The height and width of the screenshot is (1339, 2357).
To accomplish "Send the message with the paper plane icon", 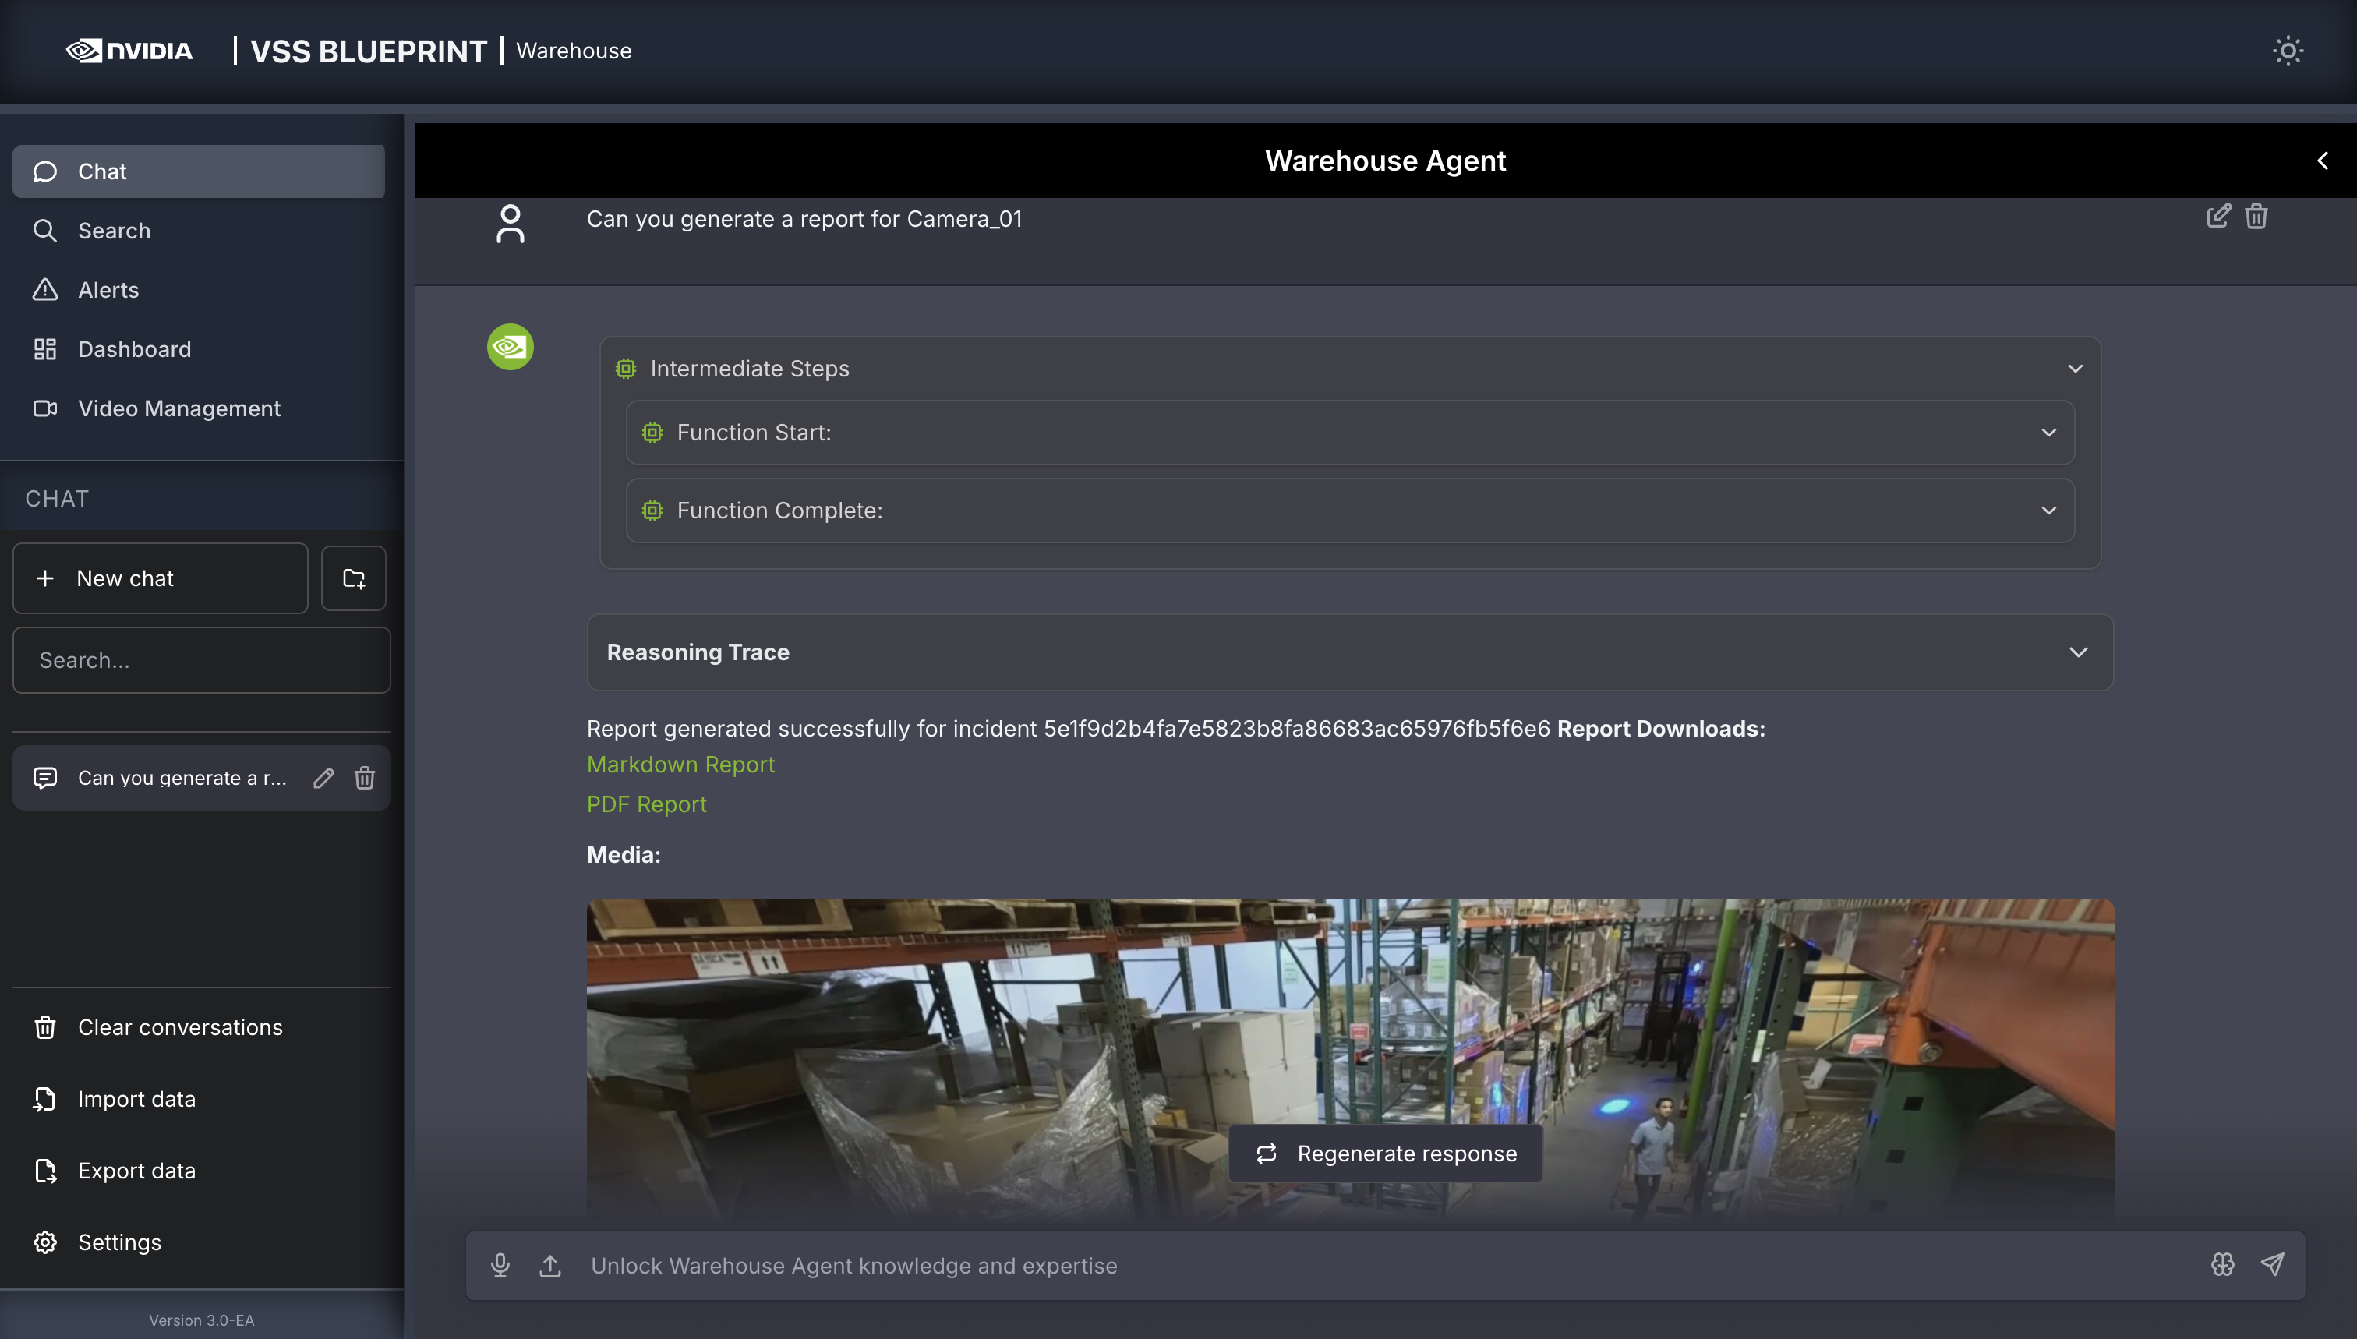I will pyautogui.click(x=2274, y=1264).
